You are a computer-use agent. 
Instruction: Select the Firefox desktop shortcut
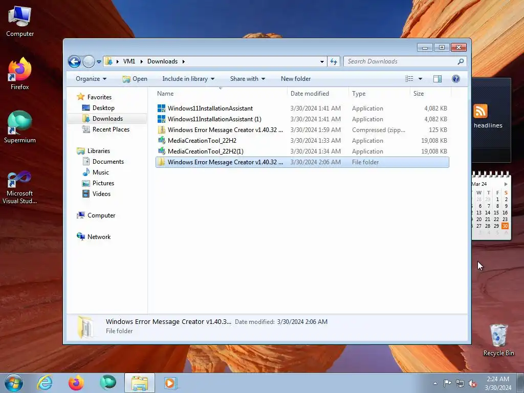click(x=20, y=74)
